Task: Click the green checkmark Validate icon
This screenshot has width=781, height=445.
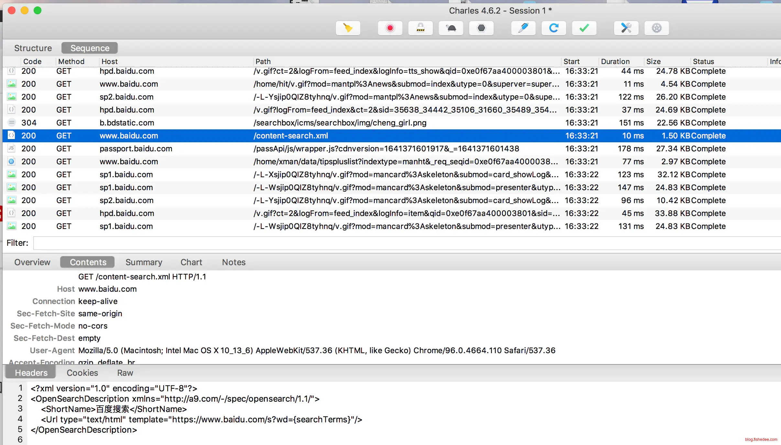Action: [x=584, y=28]
